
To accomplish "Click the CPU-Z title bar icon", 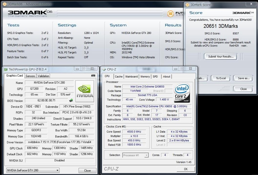I will [x=104, y=69].
